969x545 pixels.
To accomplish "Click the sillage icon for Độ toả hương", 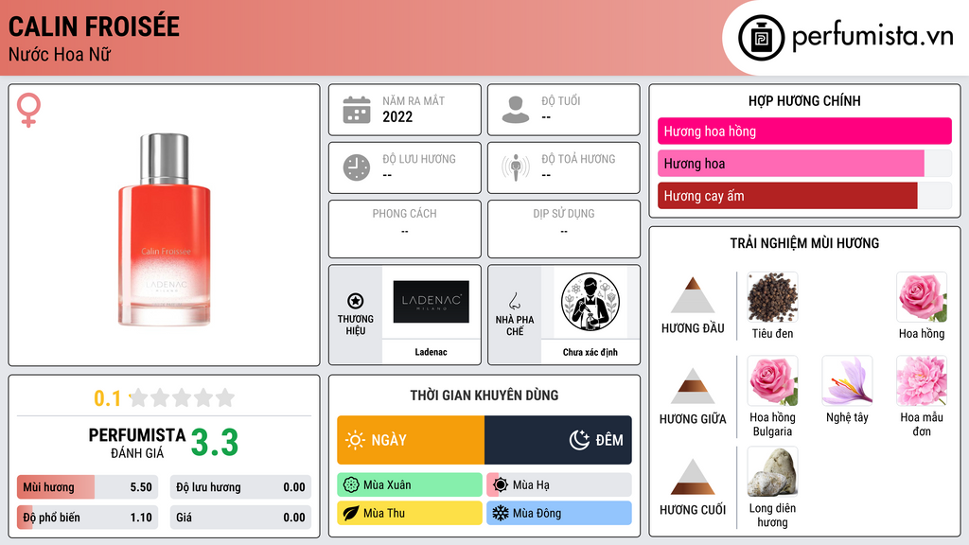I will click(x=516, y=167).
